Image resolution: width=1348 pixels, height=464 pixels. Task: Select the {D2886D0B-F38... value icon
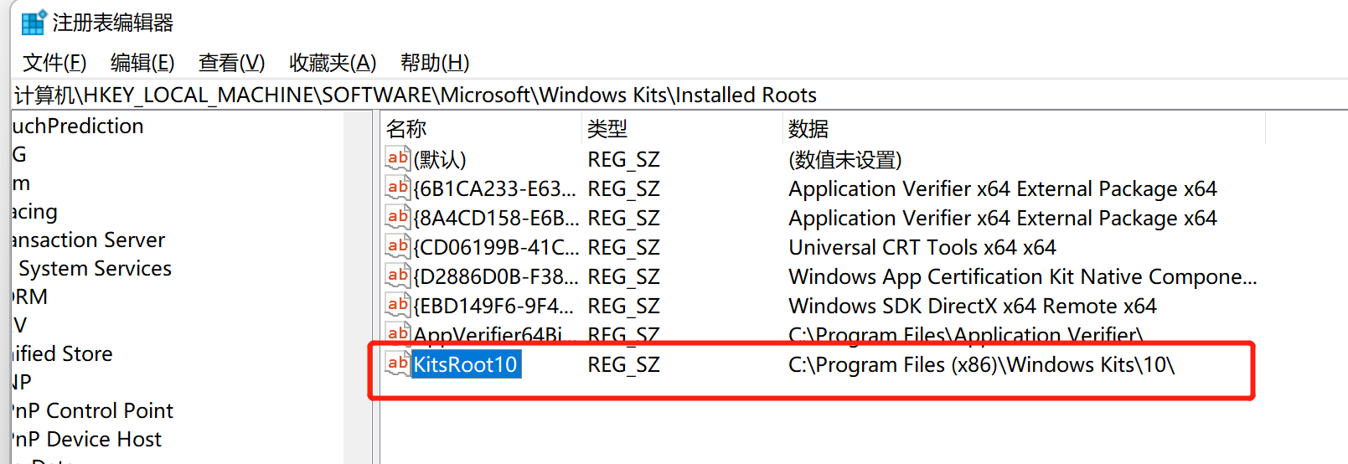(397, 276)
